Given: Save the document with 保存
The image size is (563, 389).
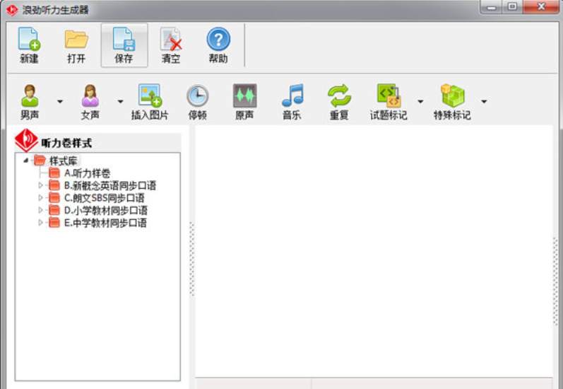Looking at the screenshot, I should click(x=124, y=46).
